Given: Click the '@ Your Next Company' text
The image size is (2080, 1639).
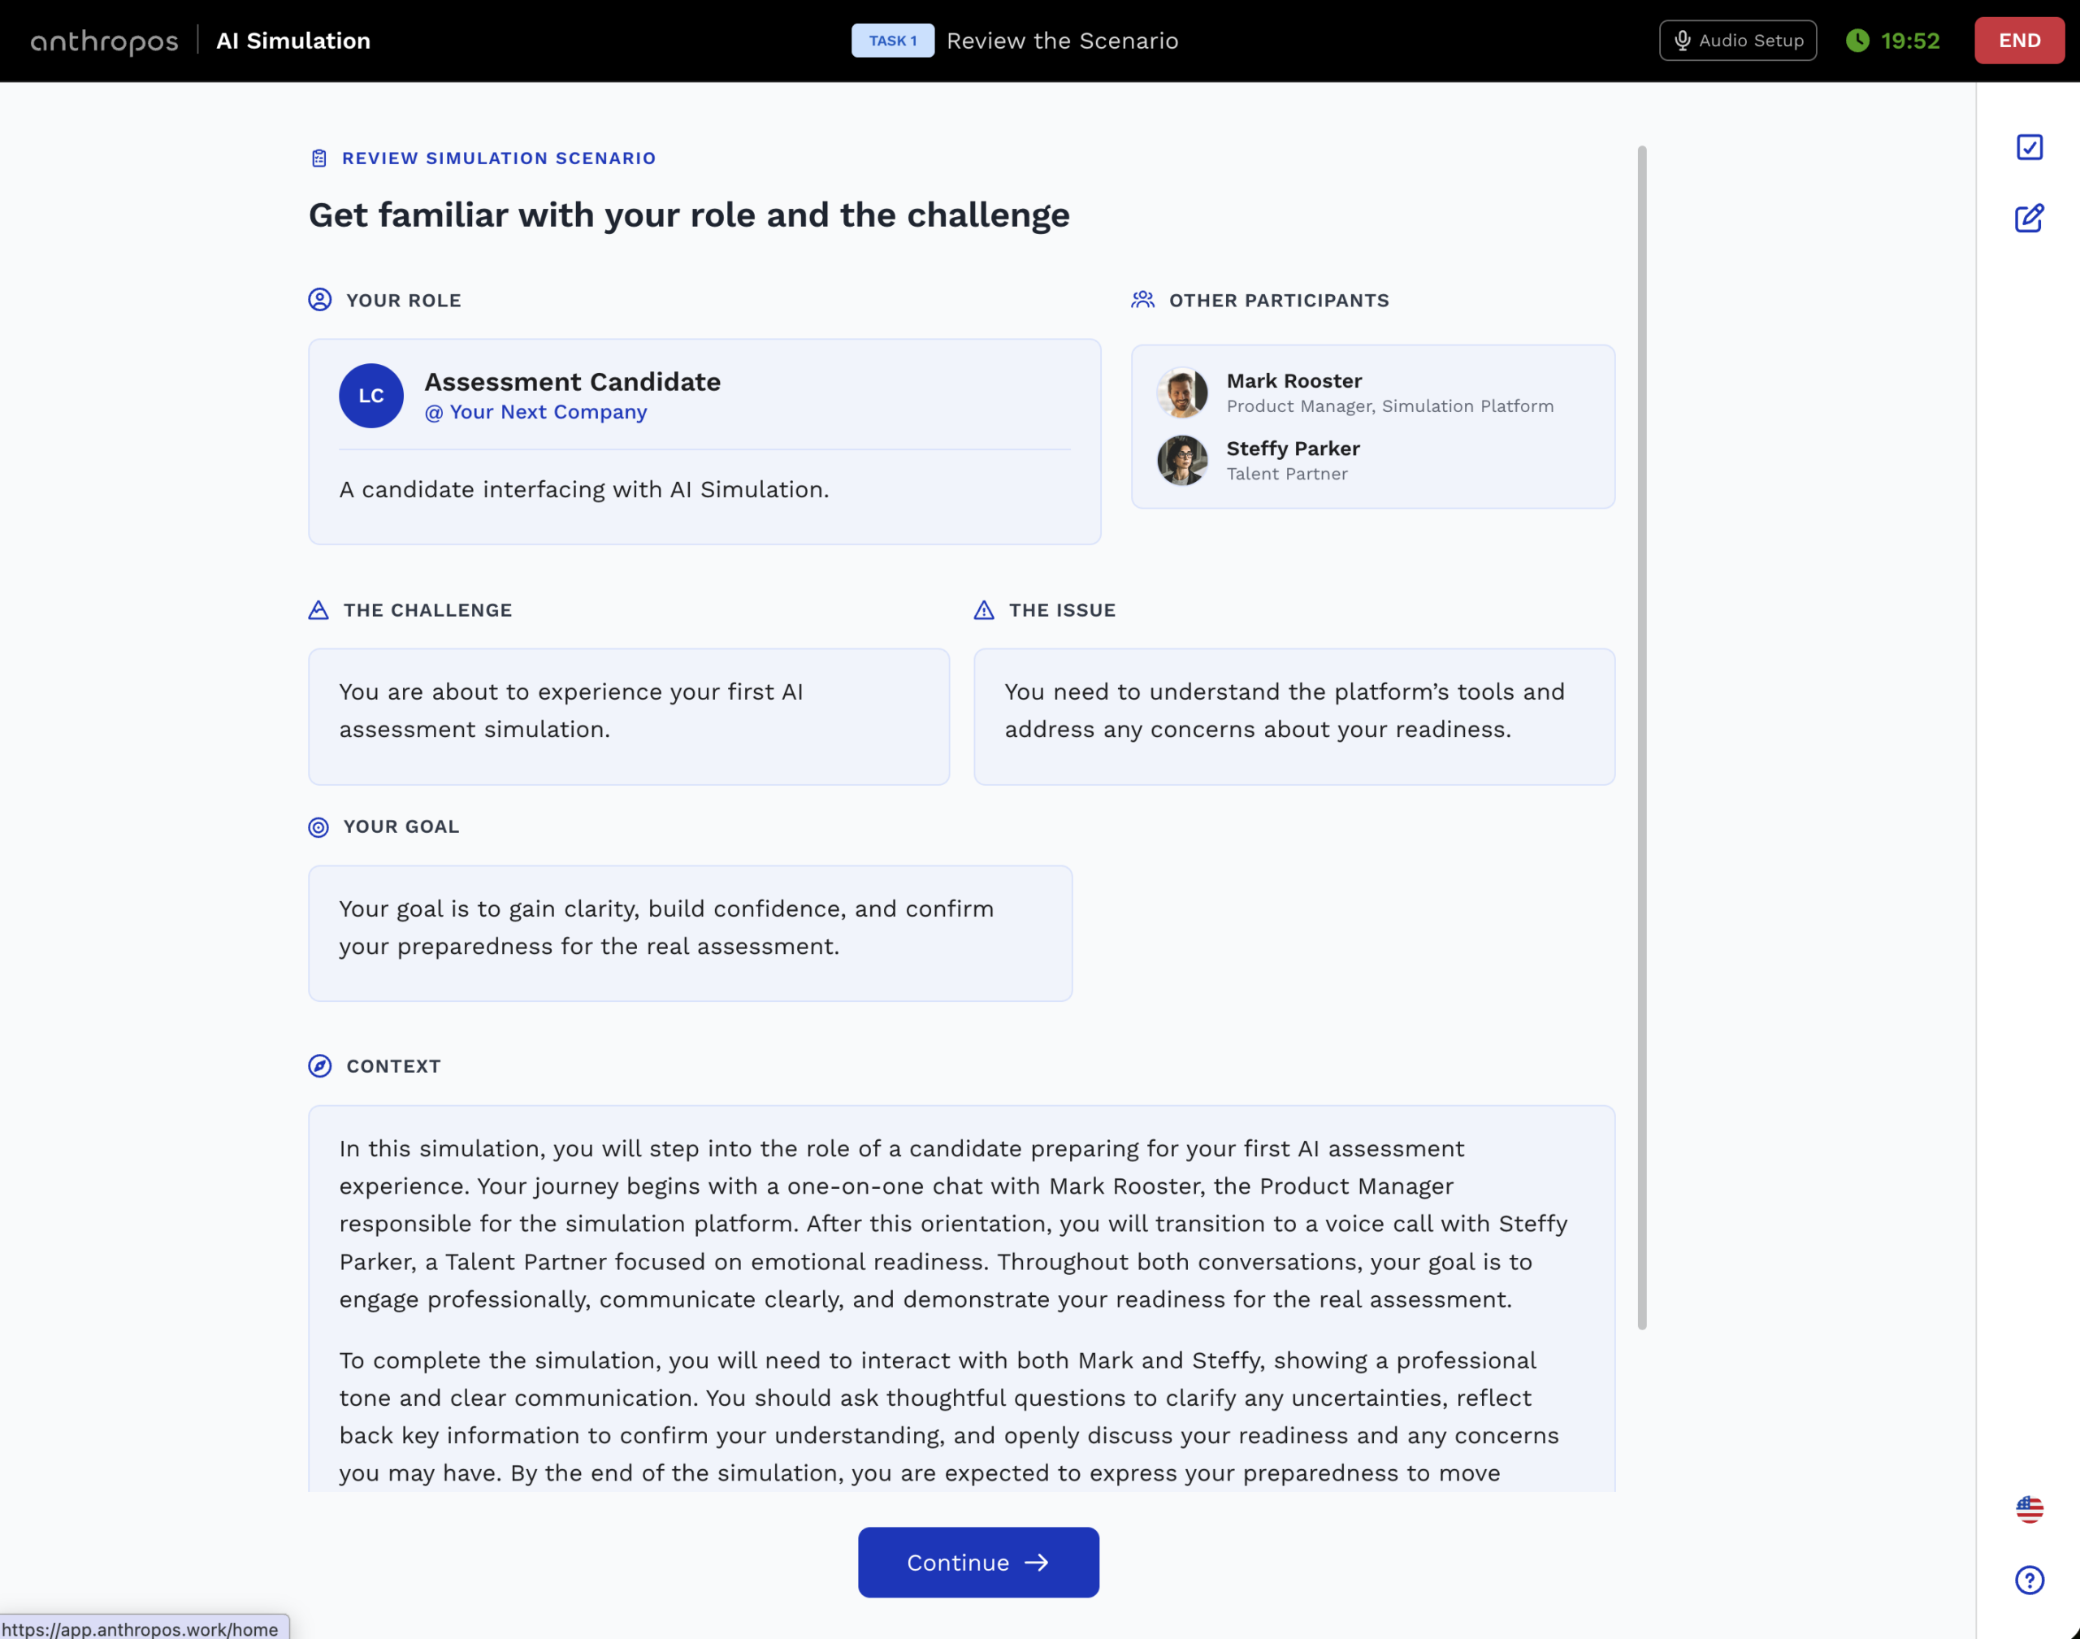Looking at the screenshot, I should (x=535, y=412).
